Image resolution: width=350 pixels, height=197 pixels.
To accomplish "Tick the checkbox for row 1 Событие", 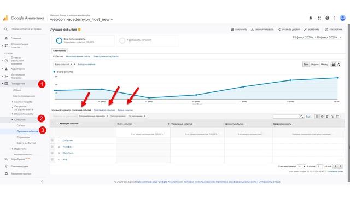I will pyautogui.click(x=52, y=140).
